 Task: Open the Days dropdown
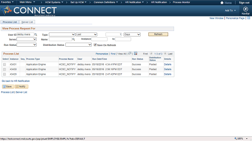point(132,34)
